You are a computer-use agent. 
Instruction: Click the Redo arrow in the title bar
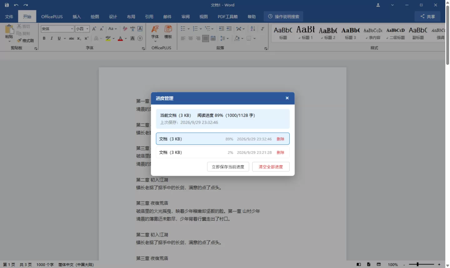coord(26,5)
